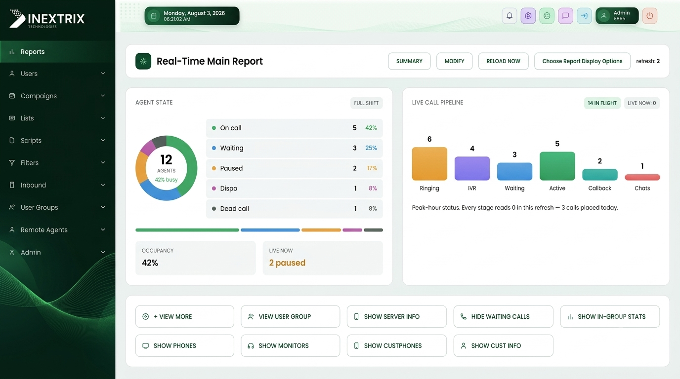
Task: Click the notification bell icon
Action: pos(510,16)
